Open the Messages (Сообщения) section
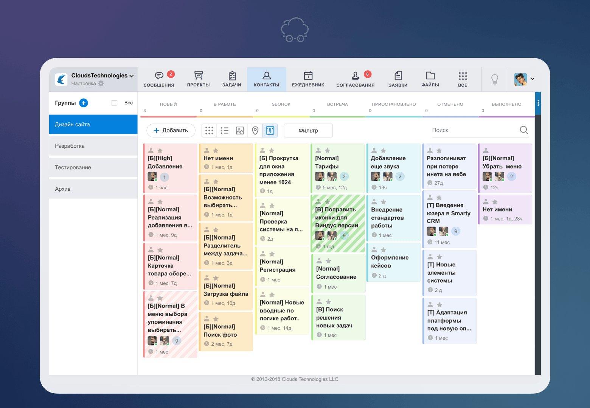Viewport: 590px width, 408px height. [159, 79]
